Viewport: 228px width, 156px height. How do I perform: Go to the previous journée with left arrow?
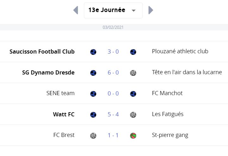76,10
